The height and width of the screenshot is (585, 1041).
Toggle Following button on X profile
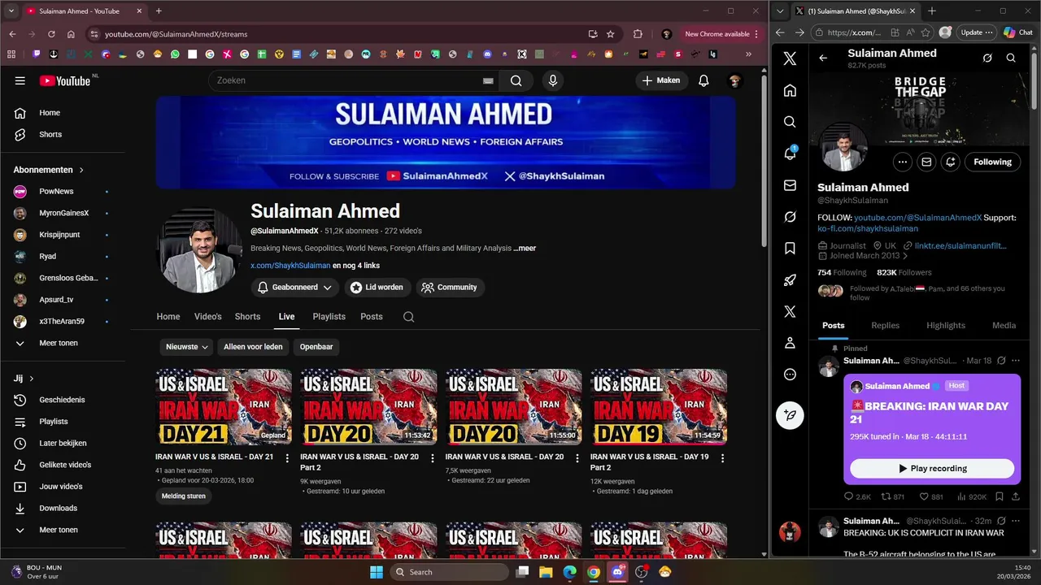pos(992,162)
